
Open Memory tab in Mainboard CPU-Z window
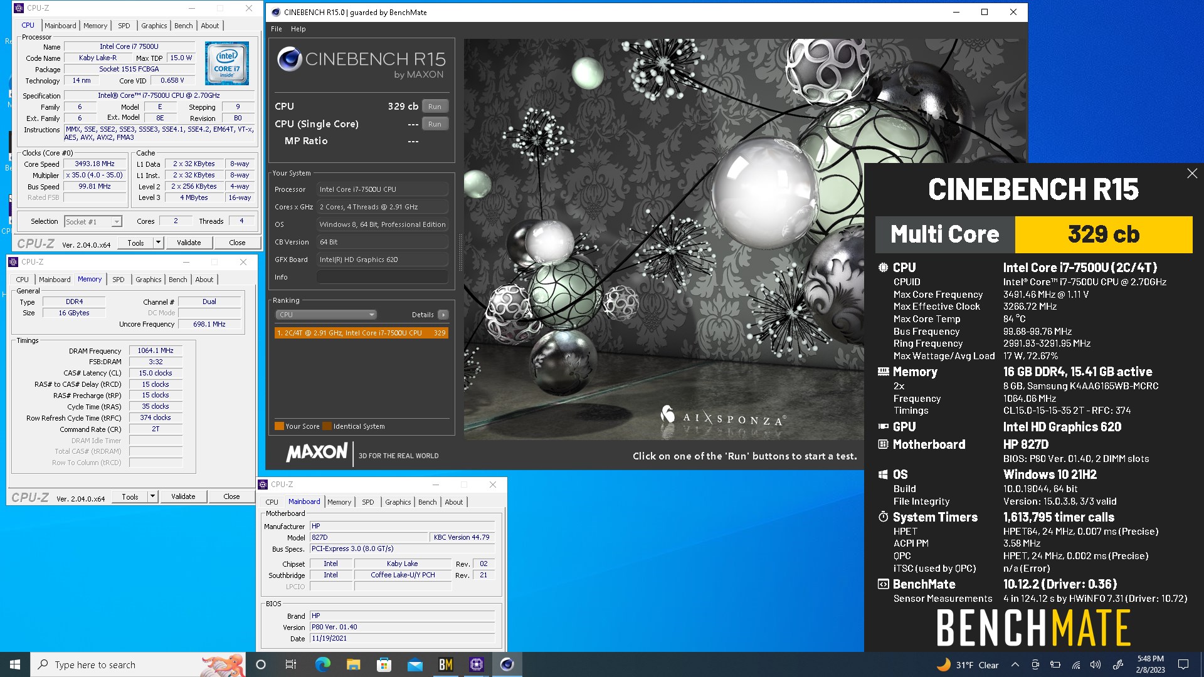(339, 502)
